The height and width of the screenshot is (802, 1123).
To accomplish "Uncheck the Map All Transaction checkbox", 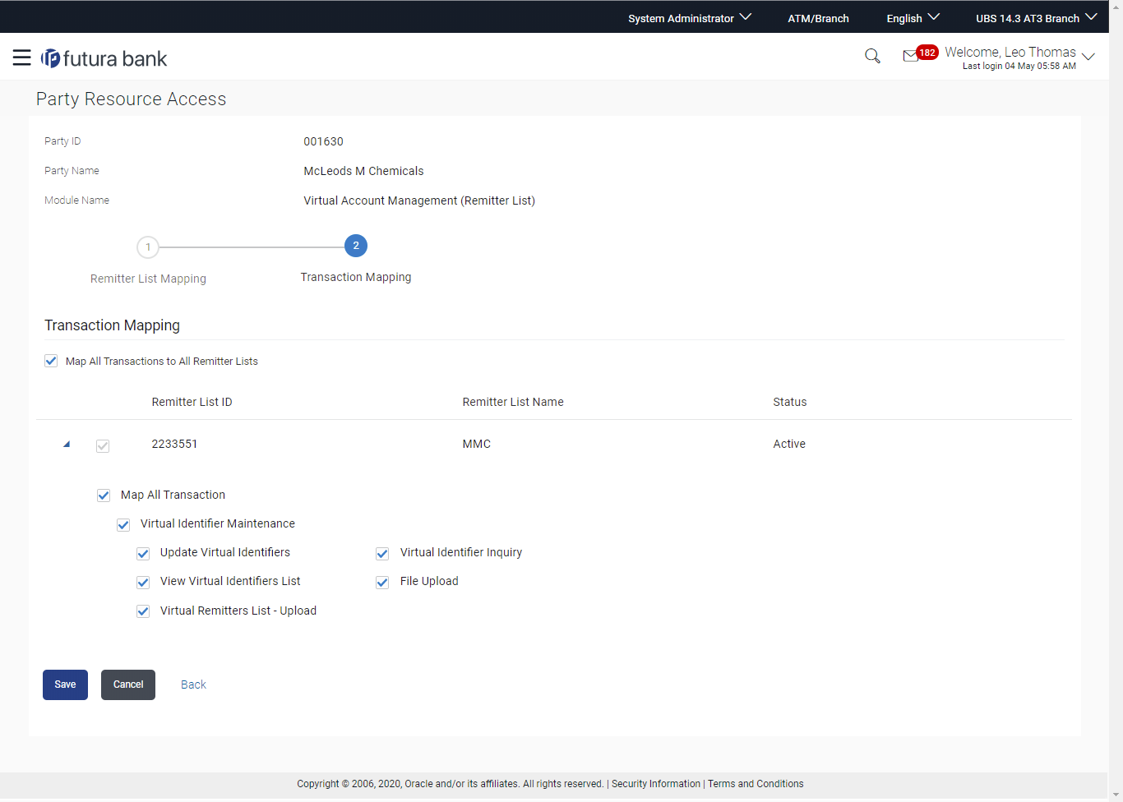I will pyautogui.click(x=104, y=495).
